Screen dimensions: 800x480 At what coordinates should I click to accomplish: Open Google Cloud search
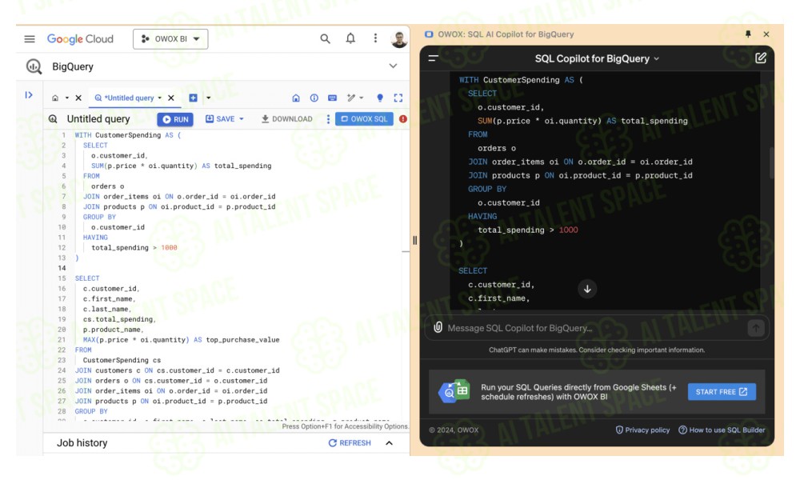tap(325, 38)
